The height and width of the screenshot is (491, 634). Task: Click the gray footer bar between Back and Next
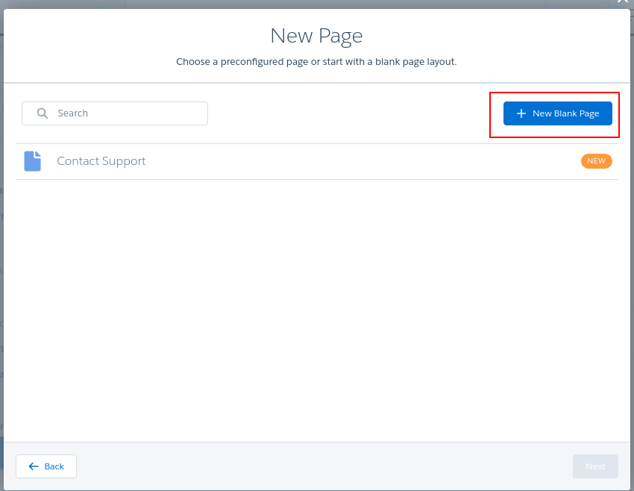pos(321,466)
